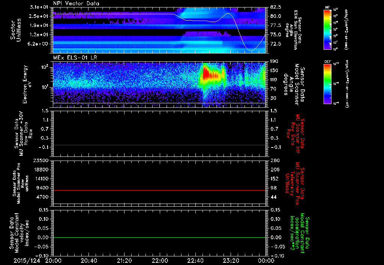Click the DEF color scale bar
The width and height of the screenshot is (384, 265).
coord(328,84)
